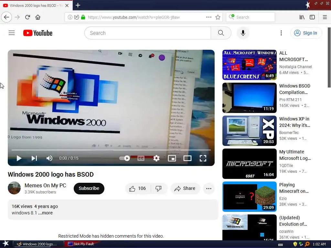Click the tracking protection shield icon in address bar
The image size is (331, 248).
[x=76, y=17]
